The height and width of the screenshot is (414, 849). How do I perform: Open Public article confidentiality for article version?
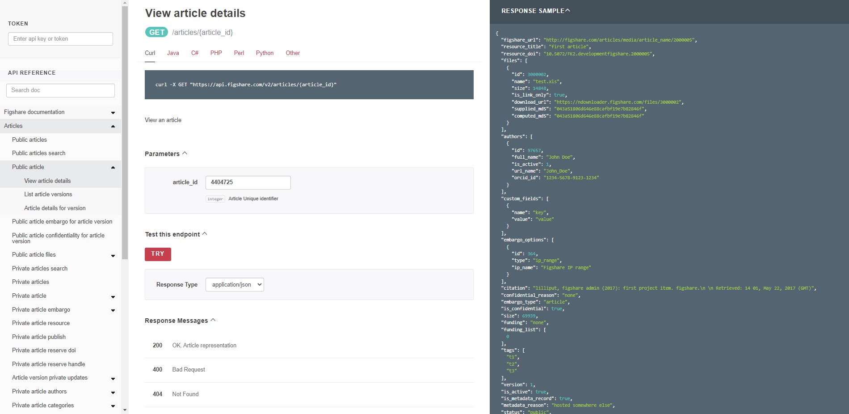point(58,238)
